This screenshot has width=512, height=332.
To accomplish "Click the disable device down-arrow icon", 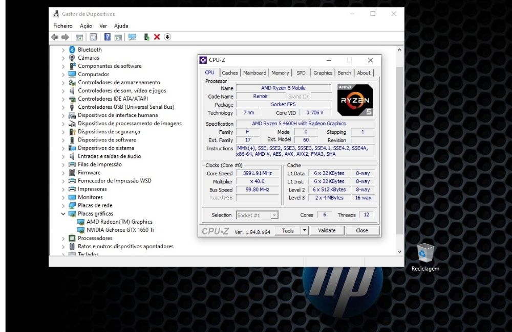I will (167, 37).
